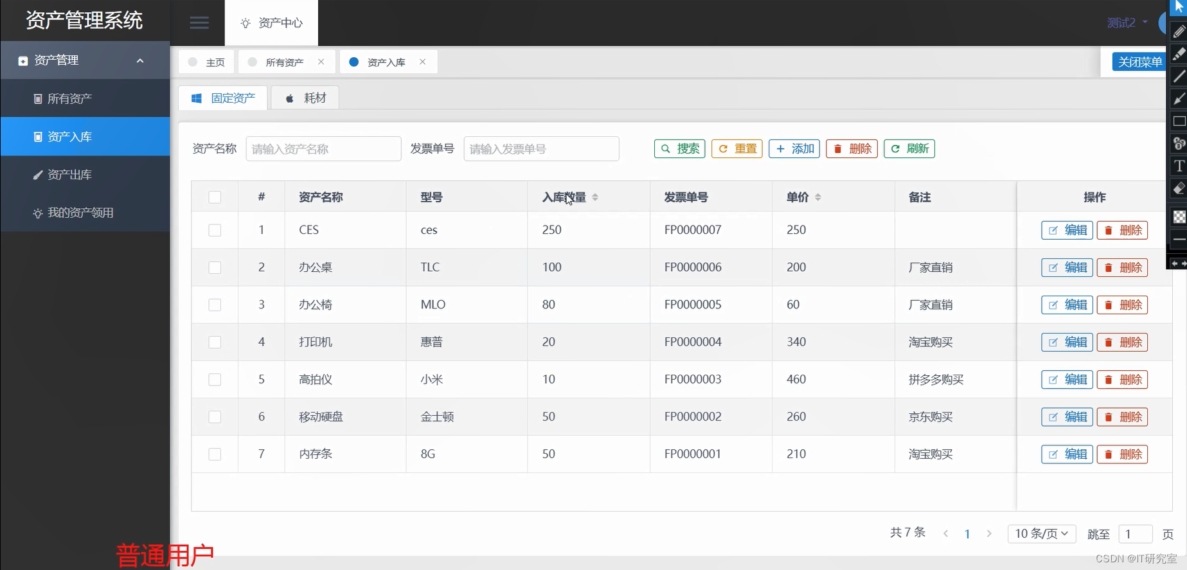Collapse the annotation toolbar with double arrows
1187x570 pixels.
click(x=1178, y=263)
